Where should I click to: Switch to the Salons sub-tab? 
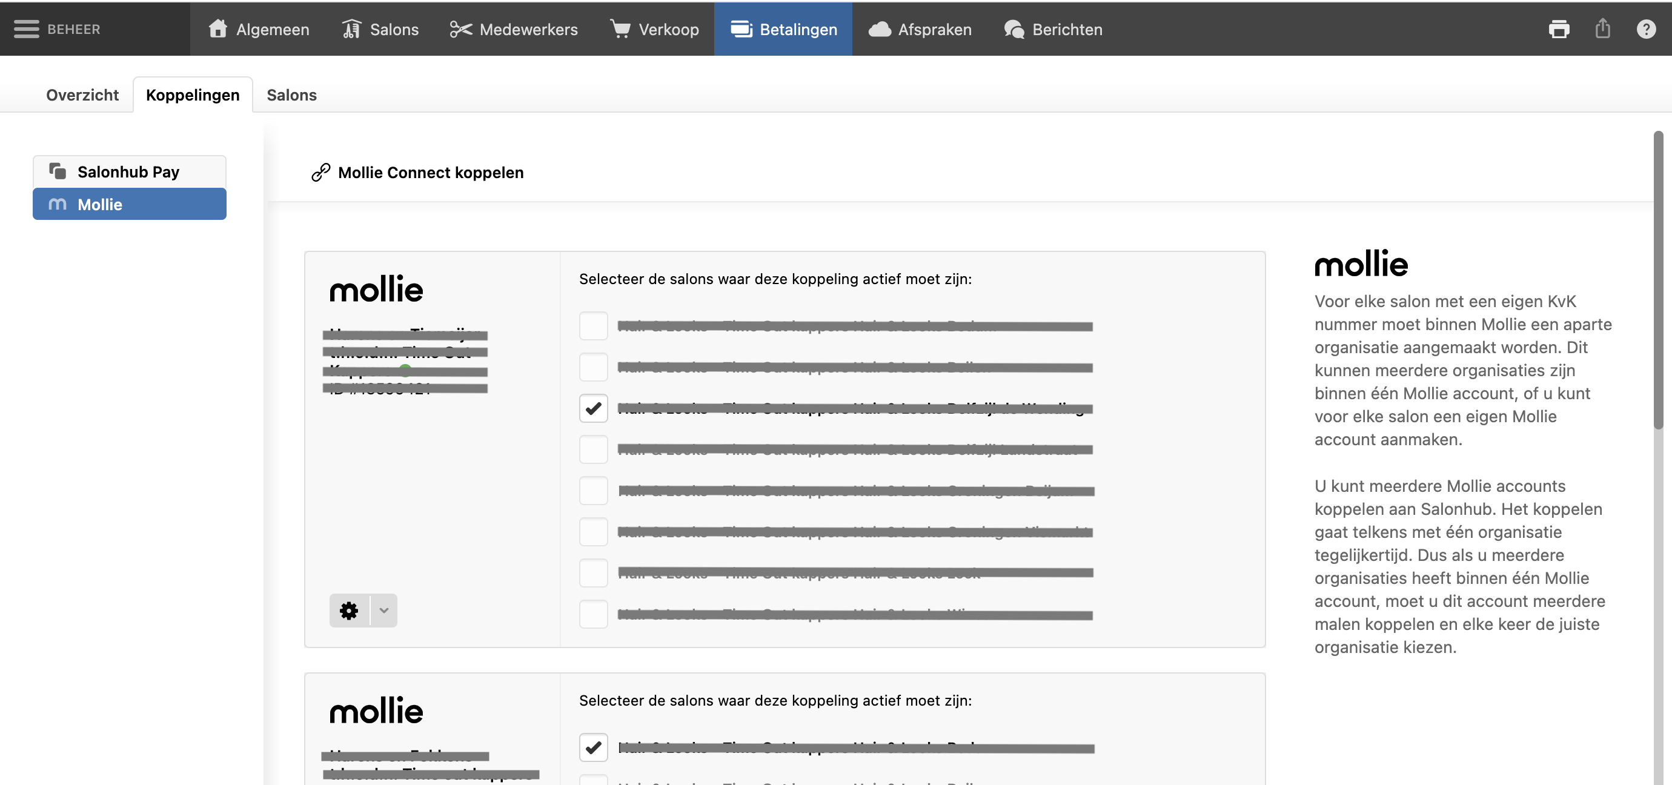(291, 94)
